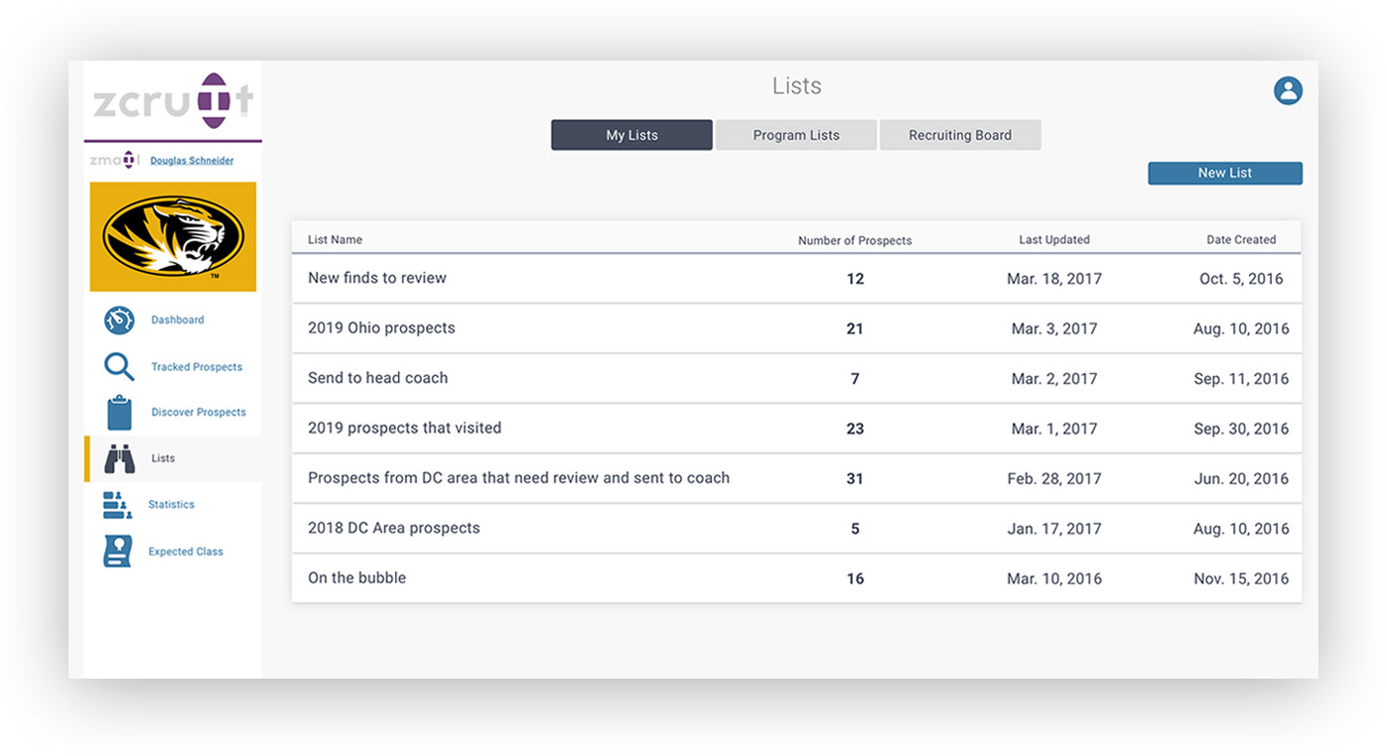Image resolution: width=1387 pixels, height=756 pixels.
Task: Click the Discover Prospects clipboard icon
Action: point(119,413)
